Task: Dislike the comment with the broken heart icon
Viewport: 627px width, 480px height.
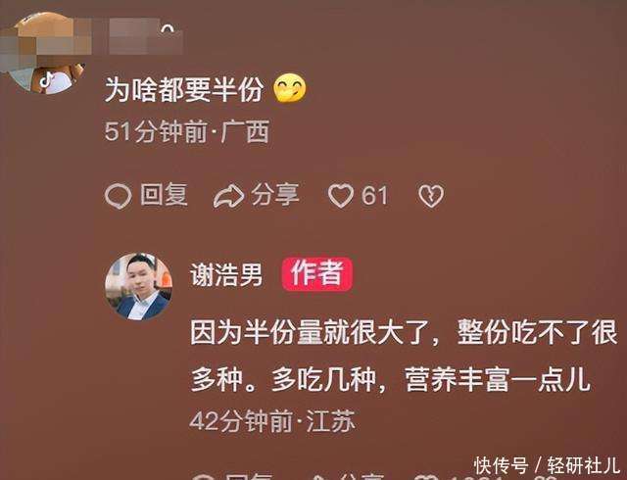Action: tap(431, 196)
